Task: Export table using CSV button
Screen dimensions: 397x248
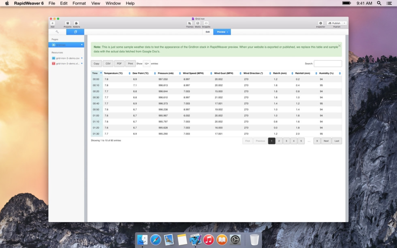Action: coord(108,64)
